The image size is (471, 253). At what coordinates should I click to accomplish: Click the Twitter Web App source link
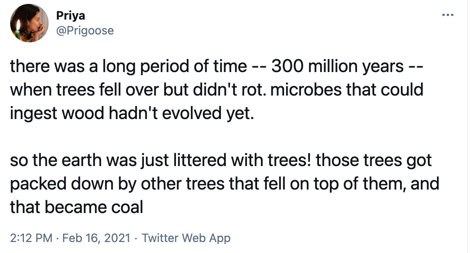tap(186, 238)
